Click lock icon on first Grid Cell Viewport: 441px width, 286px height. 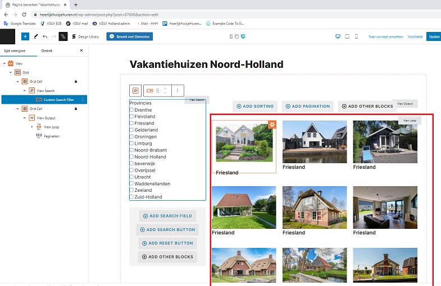point(76,81)
